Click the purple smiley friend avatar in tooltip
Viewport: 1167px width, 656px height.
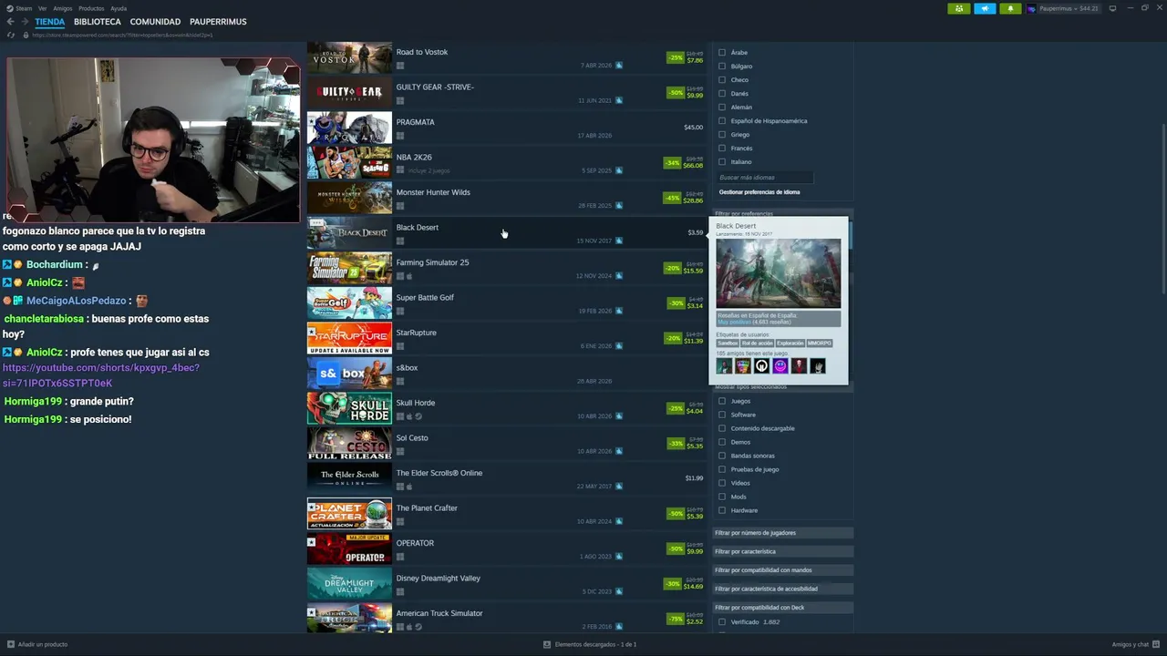780,365
